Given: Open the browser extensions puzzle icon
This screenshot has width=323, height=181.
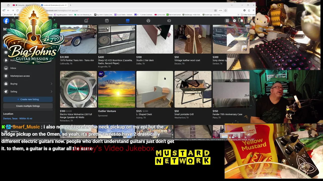Looking at the screenshot, I should coord(249,10).
